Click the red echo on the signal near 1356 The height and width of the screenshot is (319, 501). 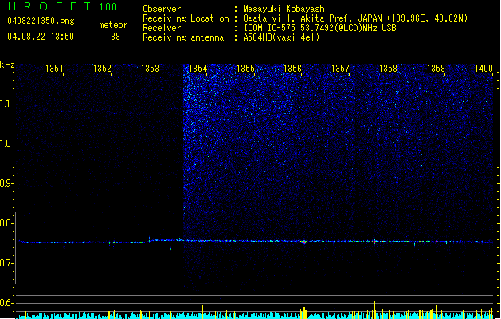tap(303, 242)
